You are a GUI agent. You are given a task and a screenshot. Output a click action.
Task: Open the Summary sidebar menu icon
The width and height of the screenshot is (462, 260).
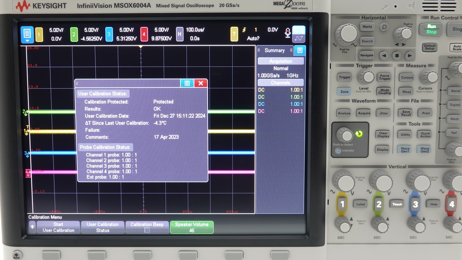(300, 50)
